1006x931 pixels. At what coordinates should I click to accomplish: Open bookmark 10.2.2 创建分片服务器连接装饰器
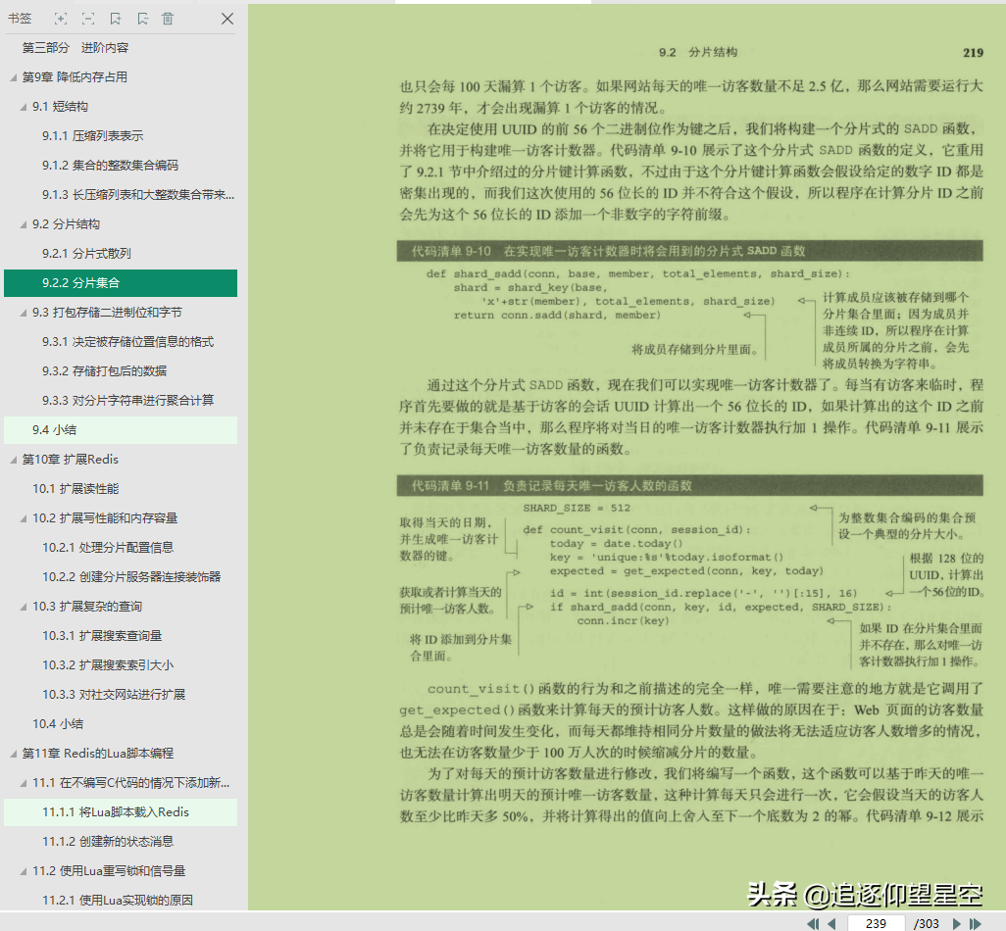tap(131, 577)
